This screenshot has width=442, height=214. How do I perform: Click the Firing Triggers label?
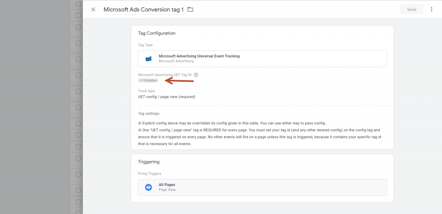(150, 174)
